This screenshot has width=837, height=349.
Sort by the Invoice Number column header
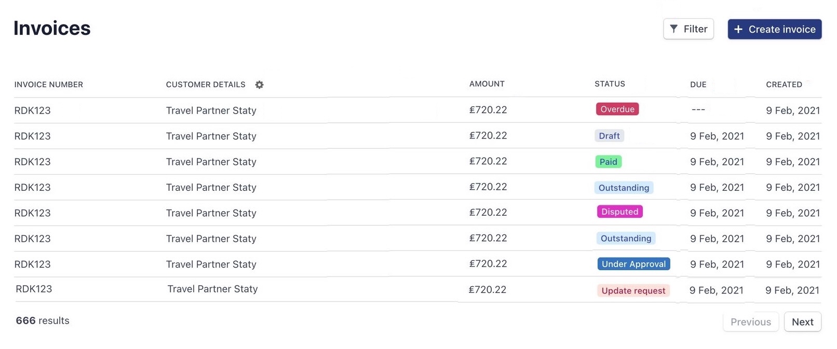(x=49, y=85)
